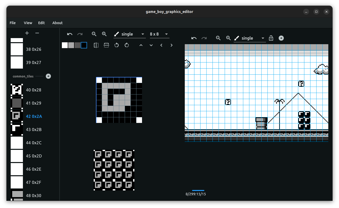Image resolution: width=339 pixels, height=208 pixels.
Task: Add a new tile with plus icon
Action: coord(27,33)
